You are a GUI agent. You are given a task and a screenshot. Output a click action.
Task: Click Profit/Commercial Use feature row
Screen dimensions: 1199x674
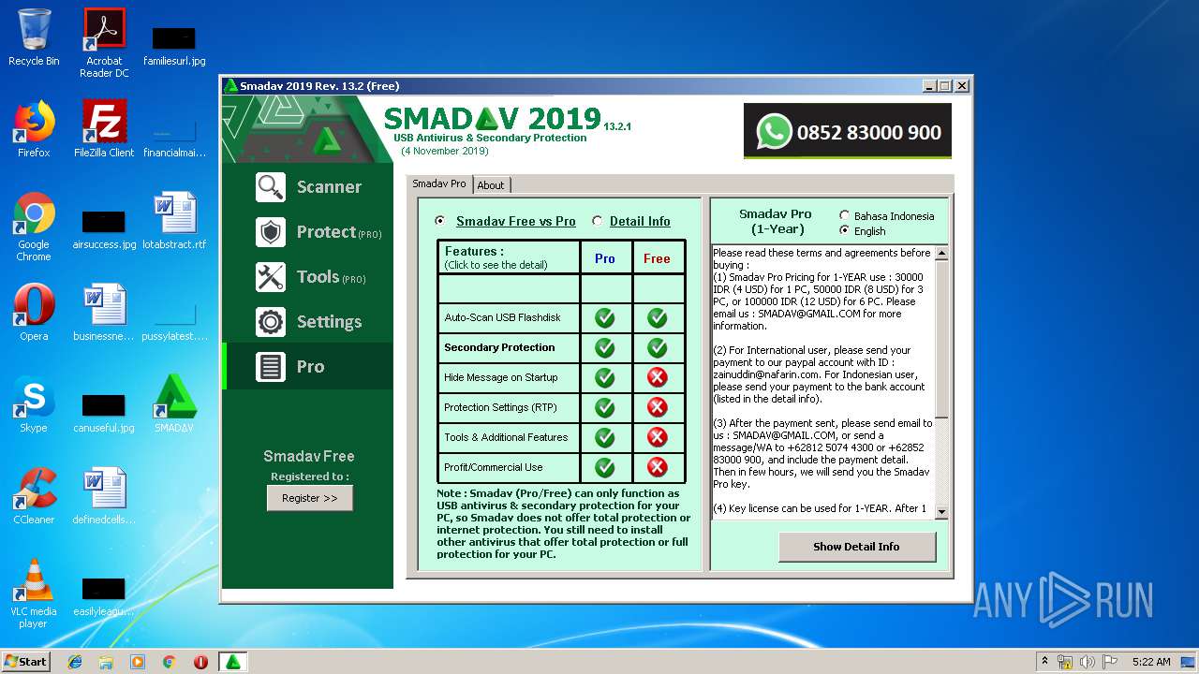pos(509,467)
